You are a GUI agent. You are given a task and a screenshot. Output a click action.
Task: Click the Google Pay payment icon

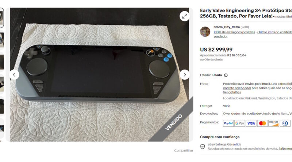(x=240, y=123)
